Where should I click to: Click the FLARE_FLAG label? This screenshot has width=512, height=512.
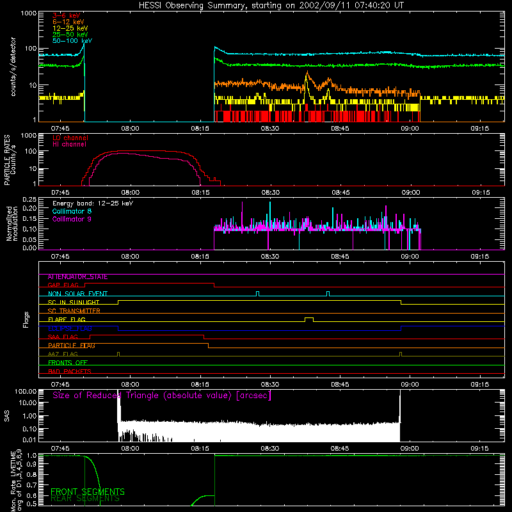click(x=67, y=319)
